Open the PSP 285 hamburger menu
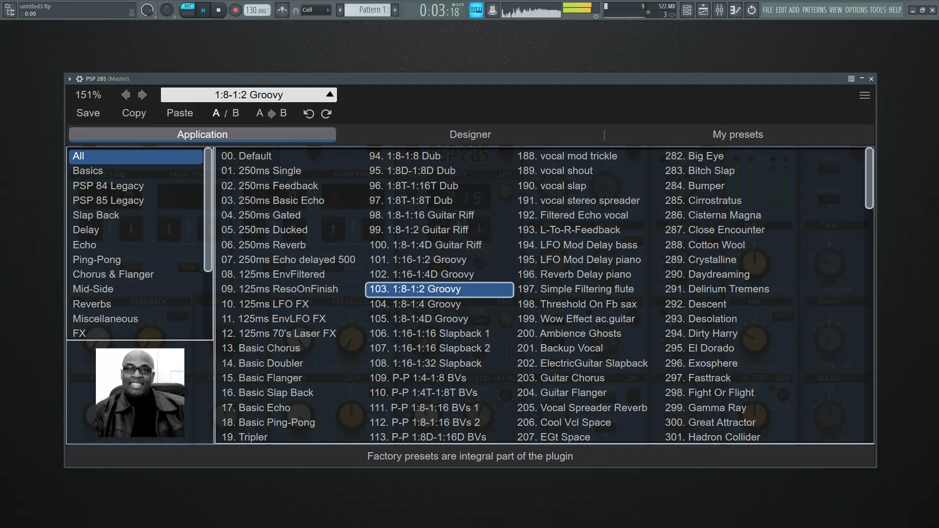Viewport: 939px width, 528px height. click(864, 95)
